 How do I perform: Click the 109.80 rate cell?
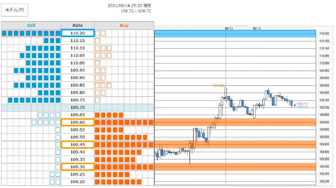pos(78,92)
